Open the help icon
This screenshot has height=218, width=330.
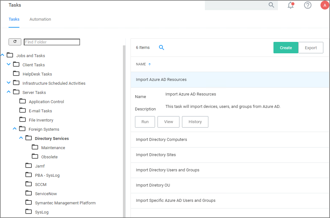pos(307,5)
